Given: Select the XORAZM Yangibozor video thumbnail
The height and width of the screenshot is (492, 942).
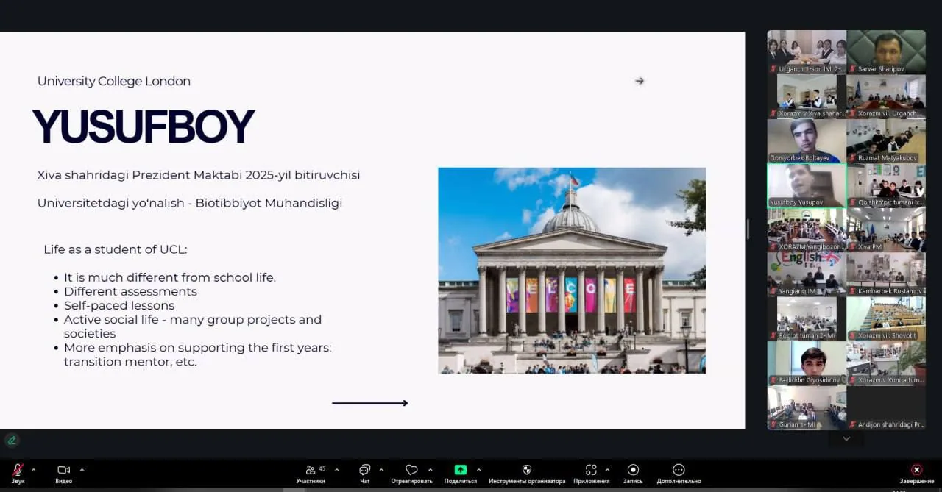Looking at the screenshot, I should click(x=807, y=229).
